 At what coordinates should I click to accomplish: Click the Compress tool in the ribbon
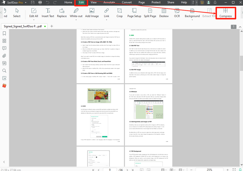pyautogui.click(x=226, y=13)
